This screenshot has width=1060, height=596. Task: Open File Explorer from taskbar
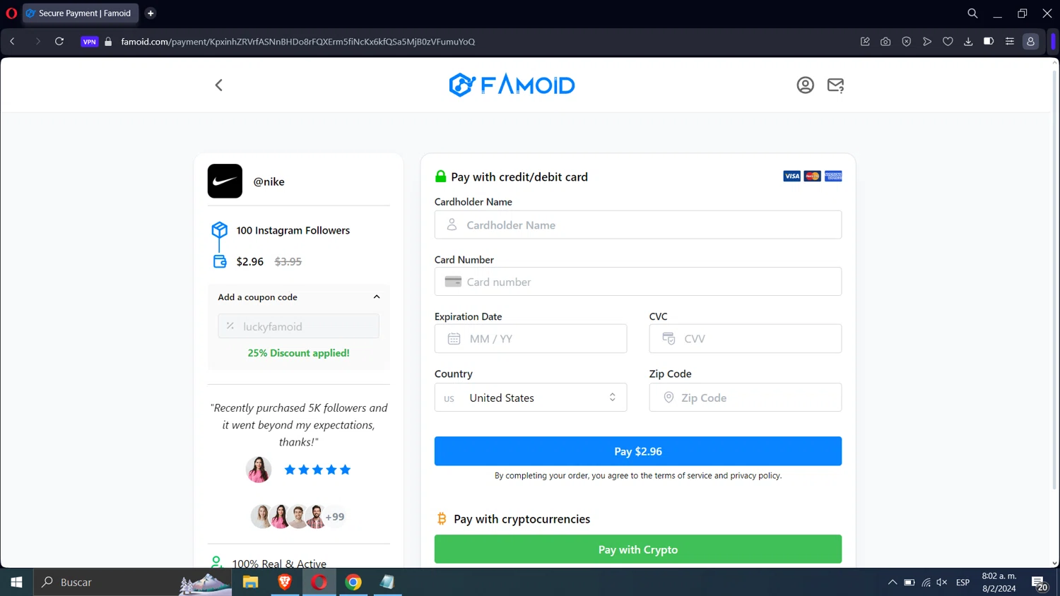pos(250,583)
